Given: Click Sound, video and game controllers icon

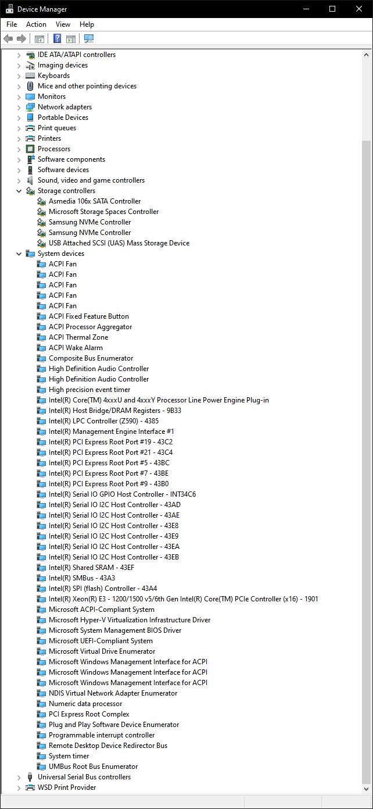Looking at the screenshot, I should (30, 180).
